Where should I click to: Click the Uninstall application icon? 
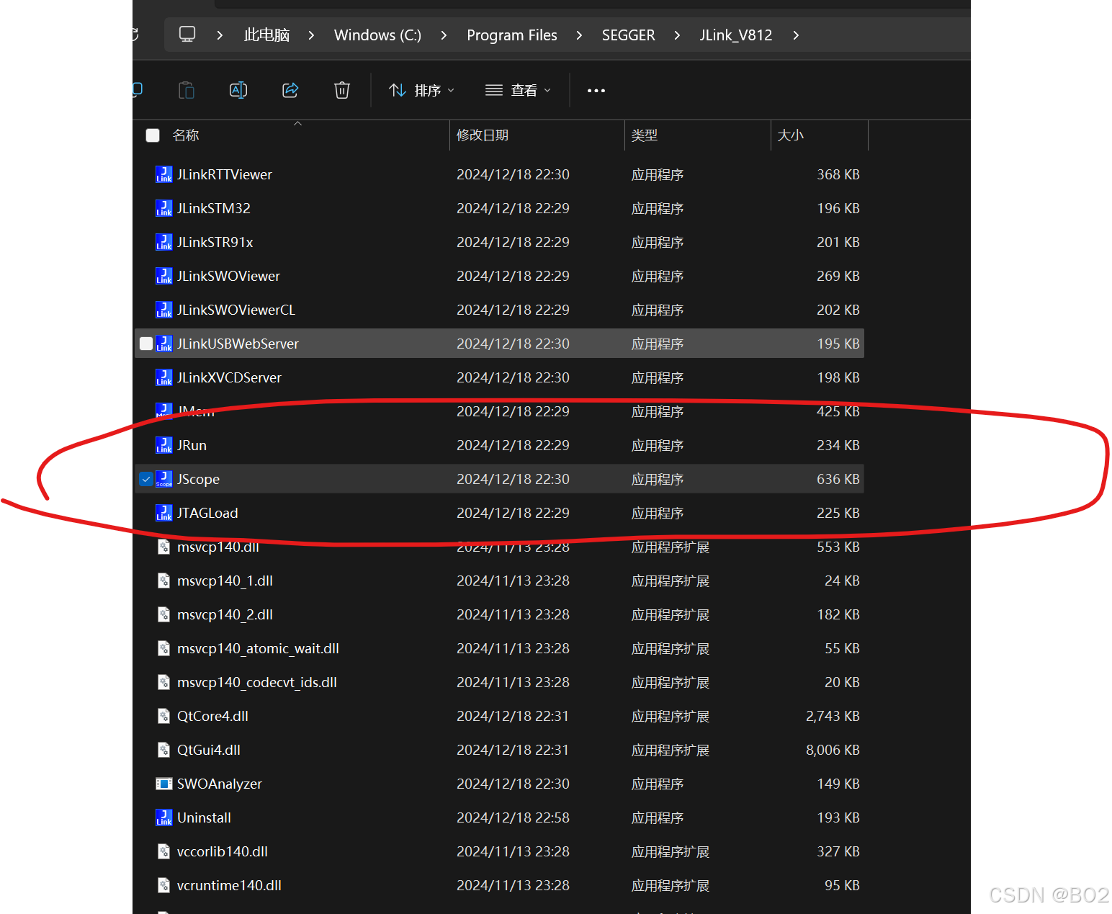pos(164,817)
